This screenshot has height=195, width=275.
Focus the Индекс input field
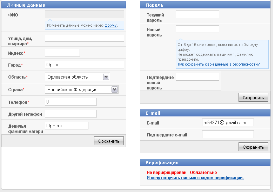tap(62, 53)
